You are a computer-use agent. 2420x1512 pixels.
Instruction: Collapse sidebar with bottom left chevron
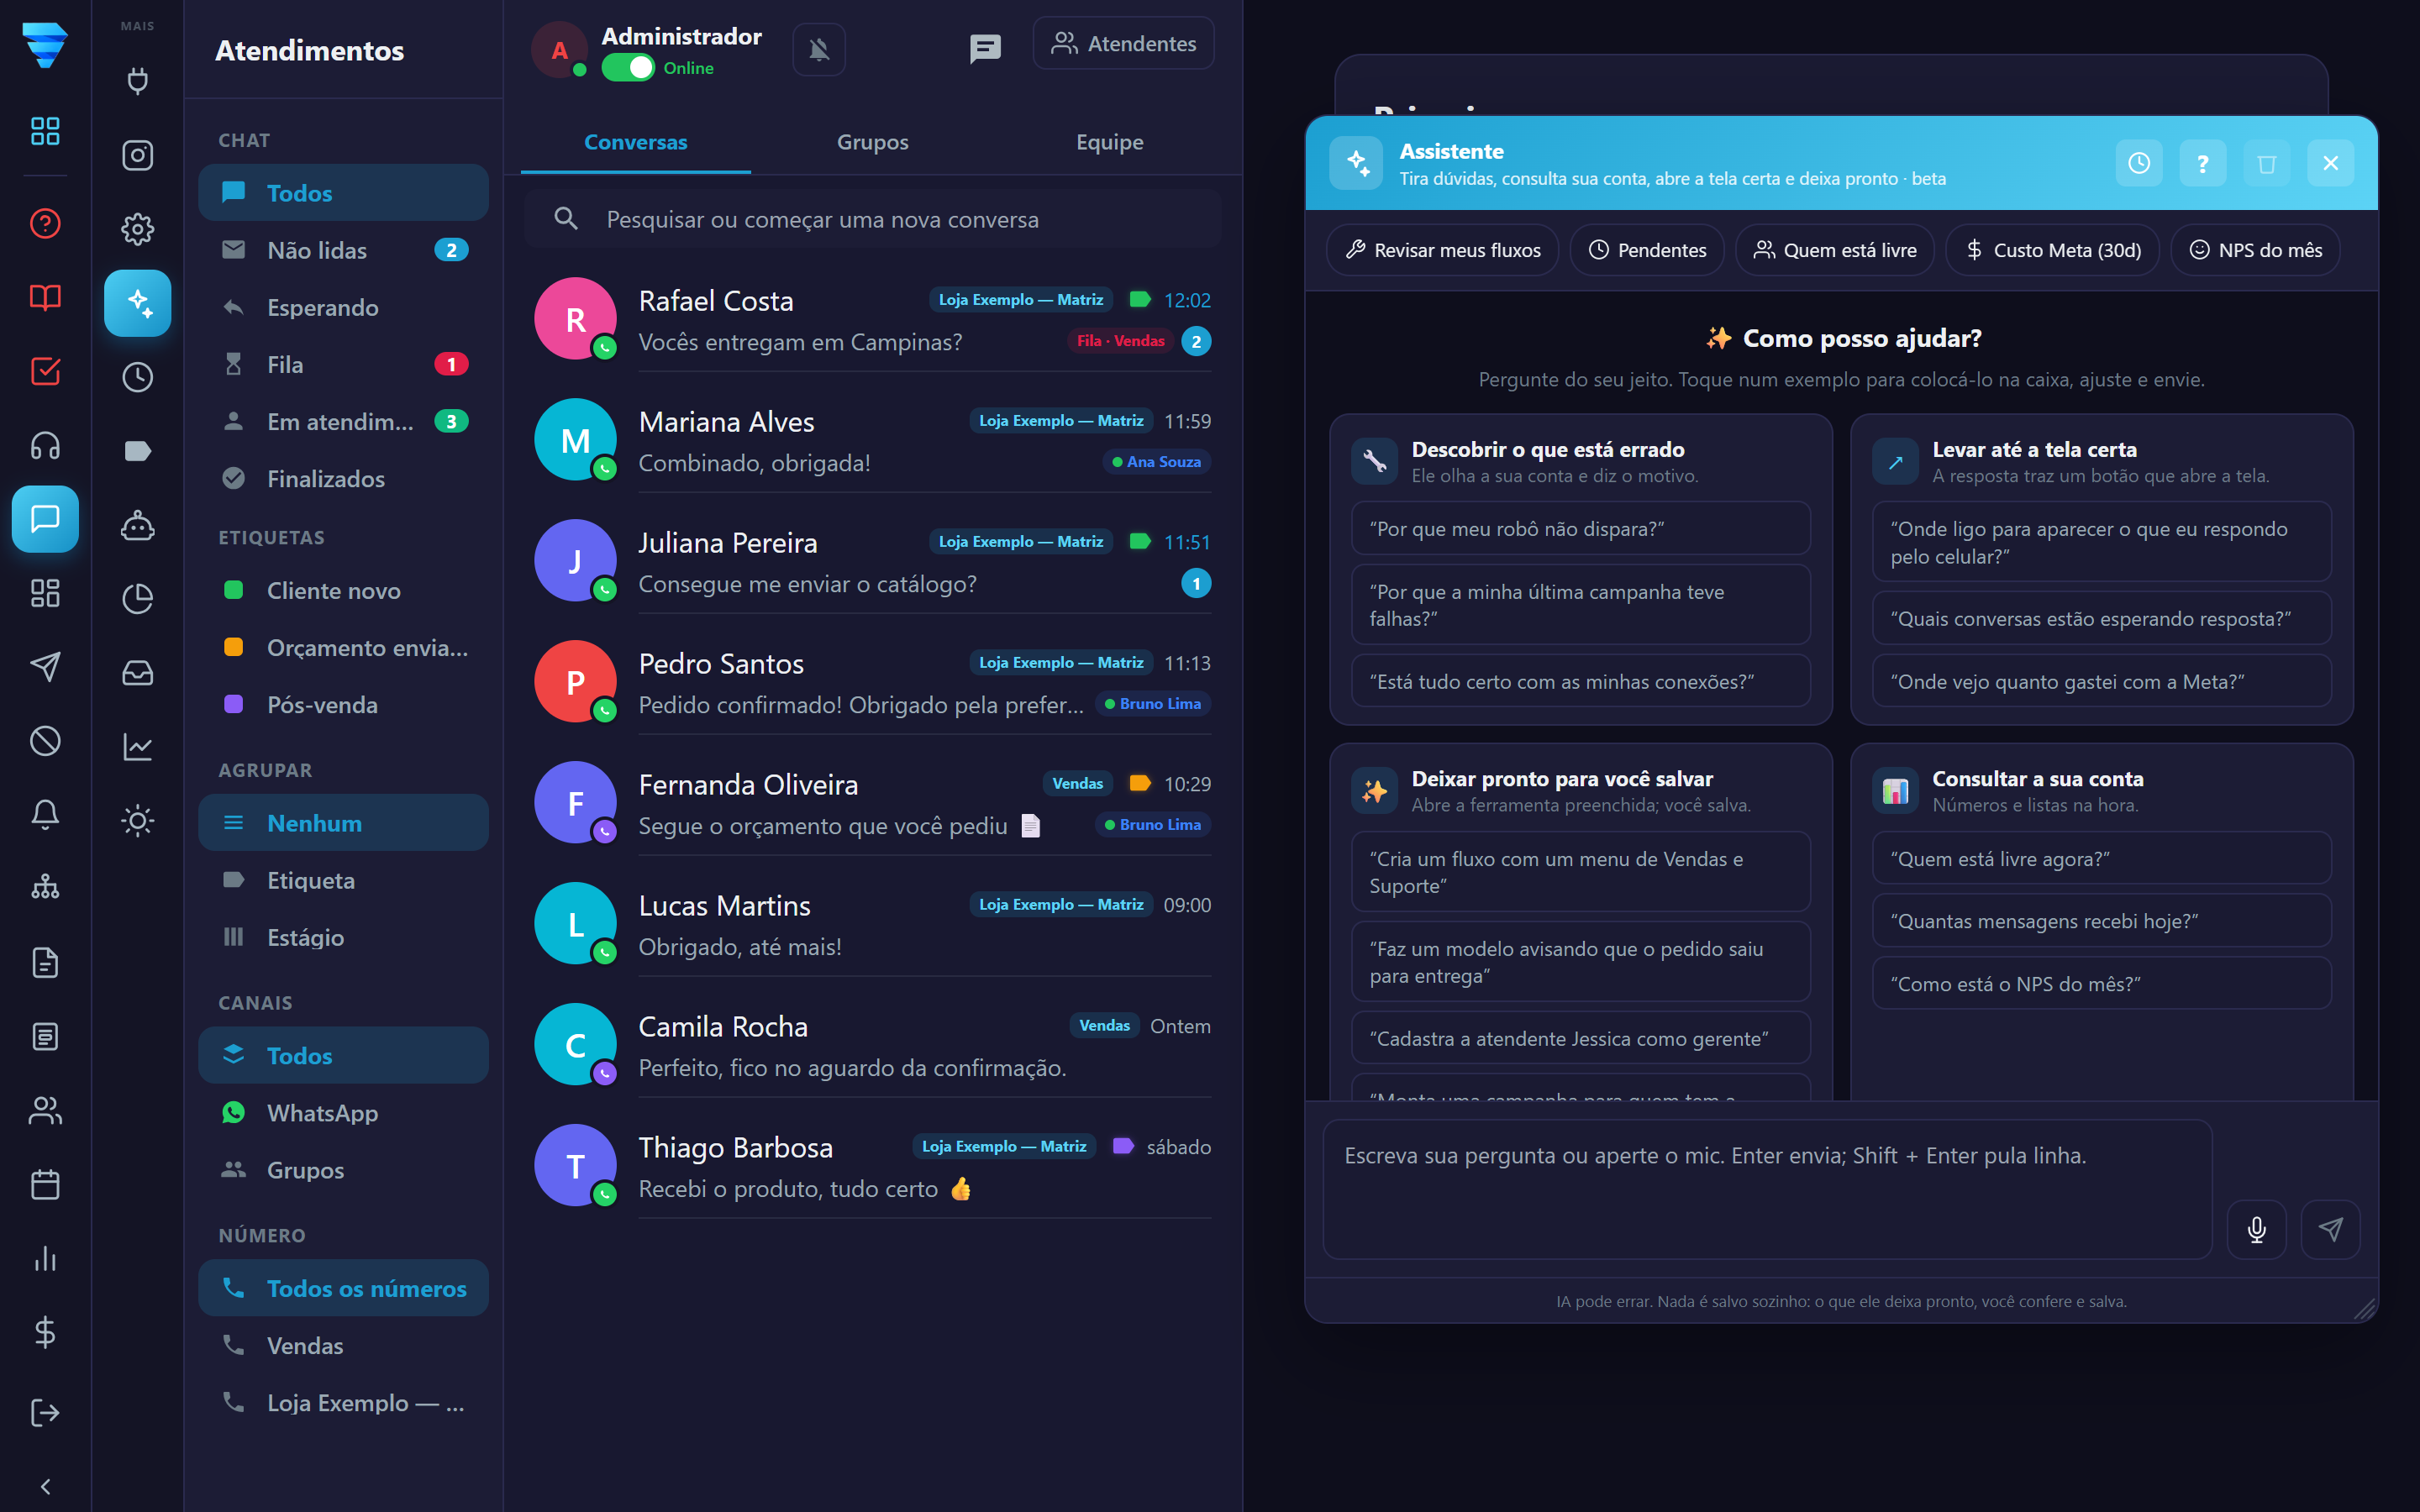pos(45,1487)
